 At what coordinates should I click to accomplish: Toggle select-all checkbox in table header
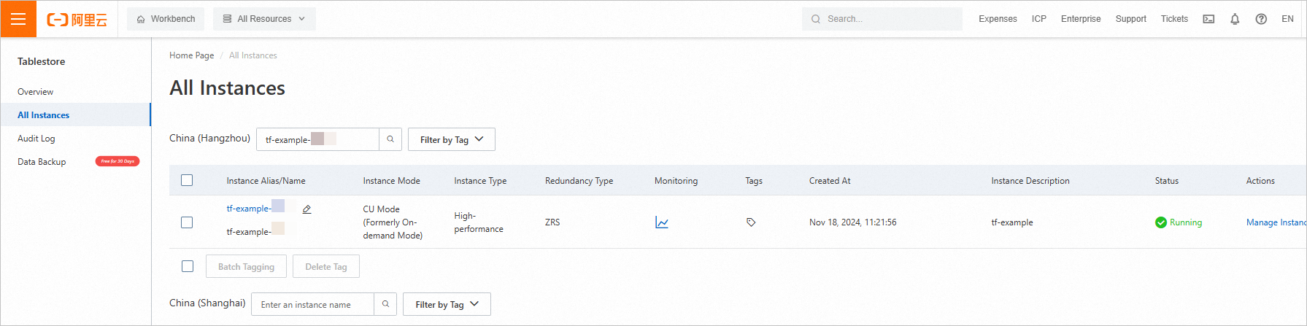[x=187, y=180]
